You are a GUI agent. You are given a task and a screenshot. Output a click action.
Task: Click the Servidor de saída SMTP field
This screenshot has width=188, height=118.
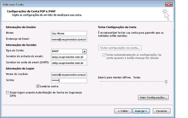coord(69,63)
